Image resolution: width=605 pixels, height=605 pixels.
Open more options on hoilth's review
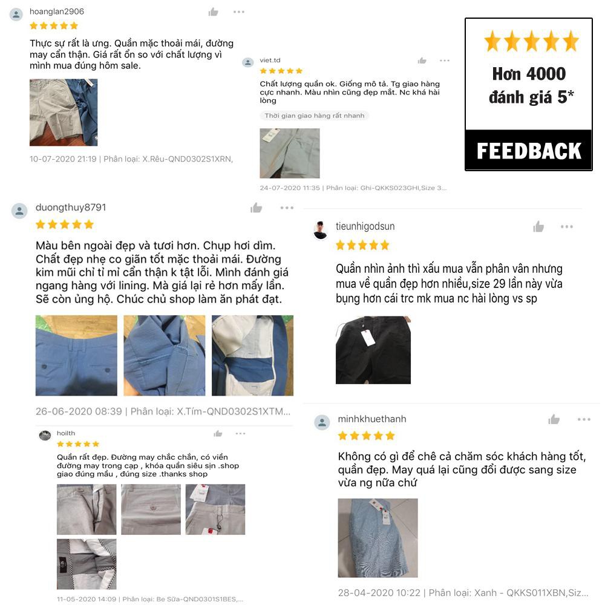coord(240,434)
